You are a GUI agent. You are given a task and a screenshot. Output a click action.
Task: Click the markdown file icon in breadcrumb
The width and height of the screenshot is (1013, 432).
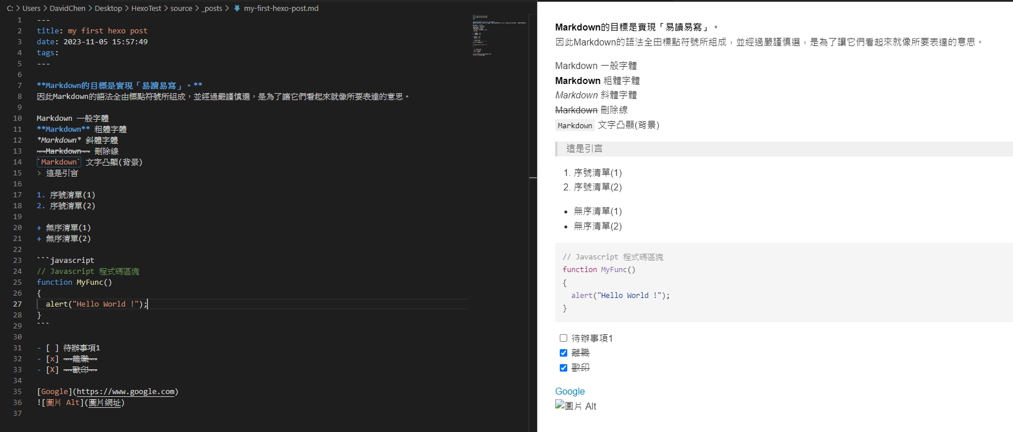coord(237,9)
